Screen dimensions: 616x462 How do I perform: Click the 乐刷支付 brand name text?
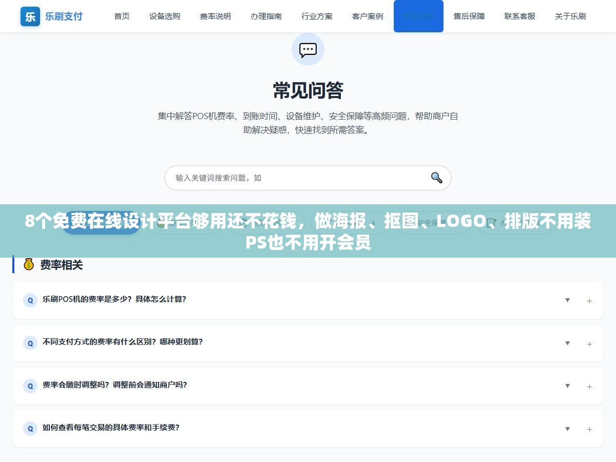coord(64,16)
